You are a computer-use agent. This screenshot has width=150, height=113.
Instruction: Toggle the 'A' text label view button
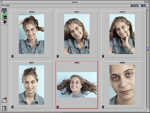[x=132, y=6]
